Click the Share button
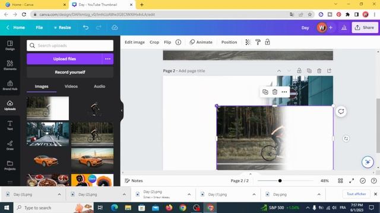The width and height of the screenshot is (380, 213). 365,28
